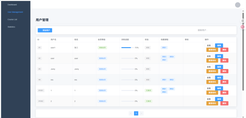Reset password for Jomy
246x118 pixels.
[212, 71]
